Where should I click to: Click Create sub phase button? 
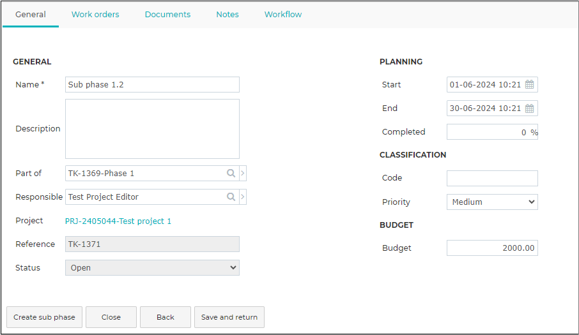pos(44,317)
